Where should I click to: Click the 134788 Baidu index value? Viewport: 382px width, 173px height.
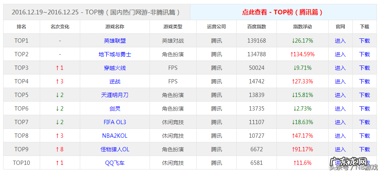tap(257, 54)
